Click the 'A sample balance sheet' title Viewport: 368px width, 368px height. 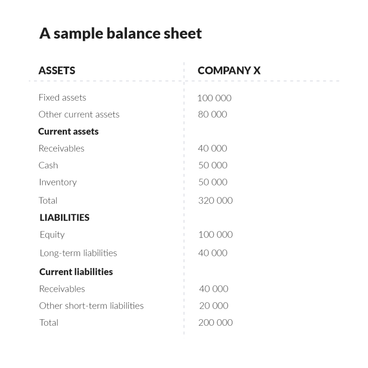(121, 34)
